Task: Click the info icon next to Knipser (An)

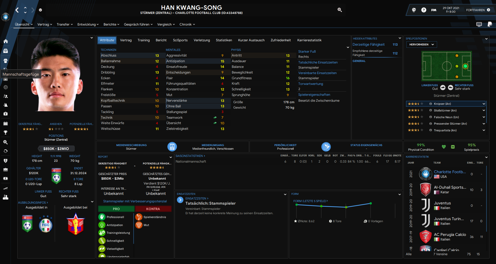Action: tap(431, 104)
